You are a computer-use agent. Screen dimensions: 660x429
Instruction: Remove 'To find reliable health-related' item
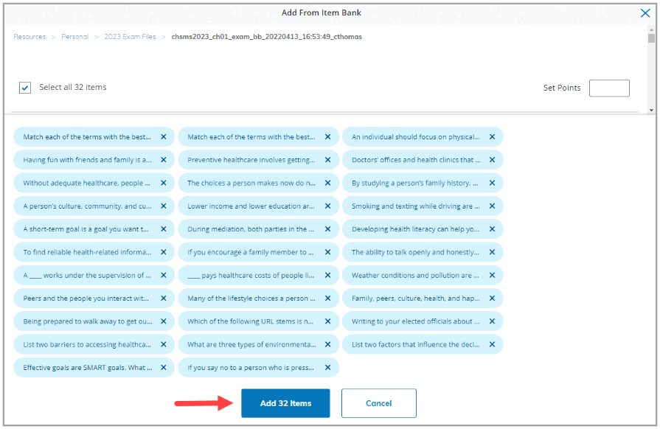pyautogui.click(x=164, y=252)
